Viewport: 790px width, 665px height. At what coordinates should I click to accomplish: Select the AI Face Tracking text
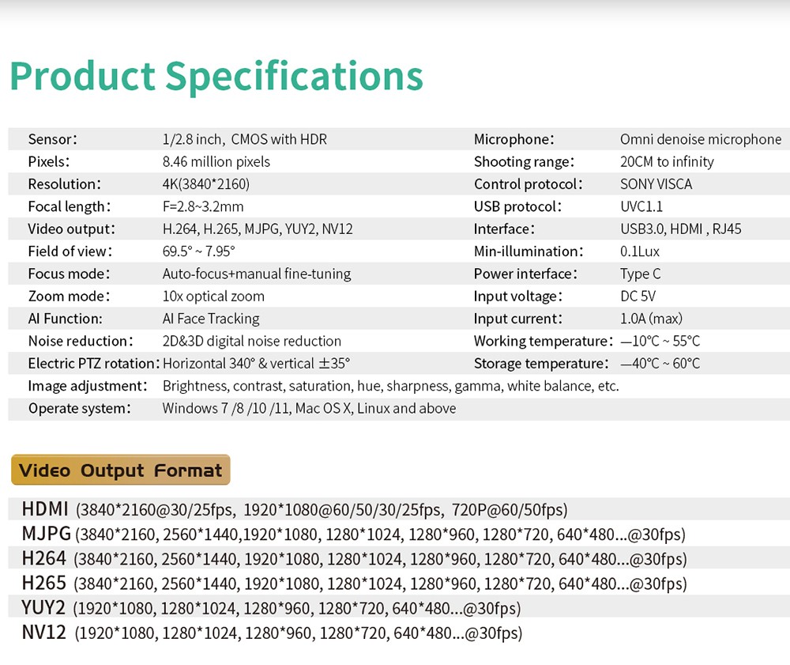(211, 319)
